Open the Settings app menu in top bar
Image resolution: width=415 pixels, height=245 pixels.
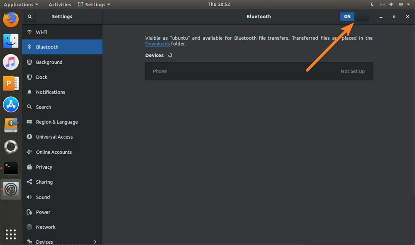coord(94,5)
